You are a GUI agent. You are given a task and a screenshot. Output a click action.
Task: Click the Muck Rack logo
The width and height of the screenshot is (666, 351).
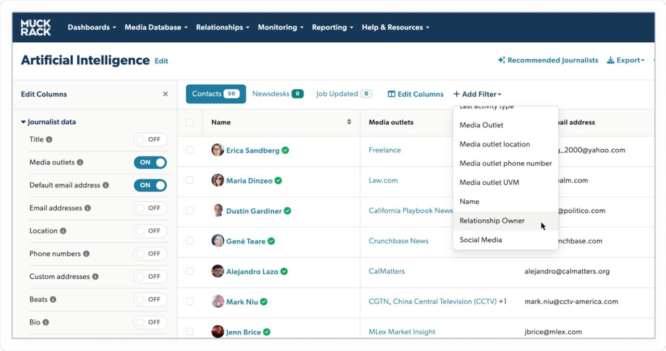[36, 27]
